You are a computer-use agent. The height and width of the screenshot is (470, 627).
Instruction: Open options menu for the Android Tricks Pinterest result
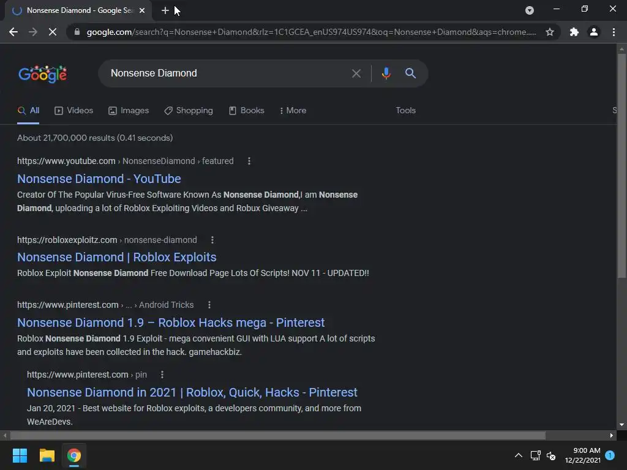pos(209,305)
